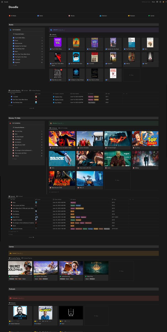Open the WALL-E movie card

[x=90, y=180]
